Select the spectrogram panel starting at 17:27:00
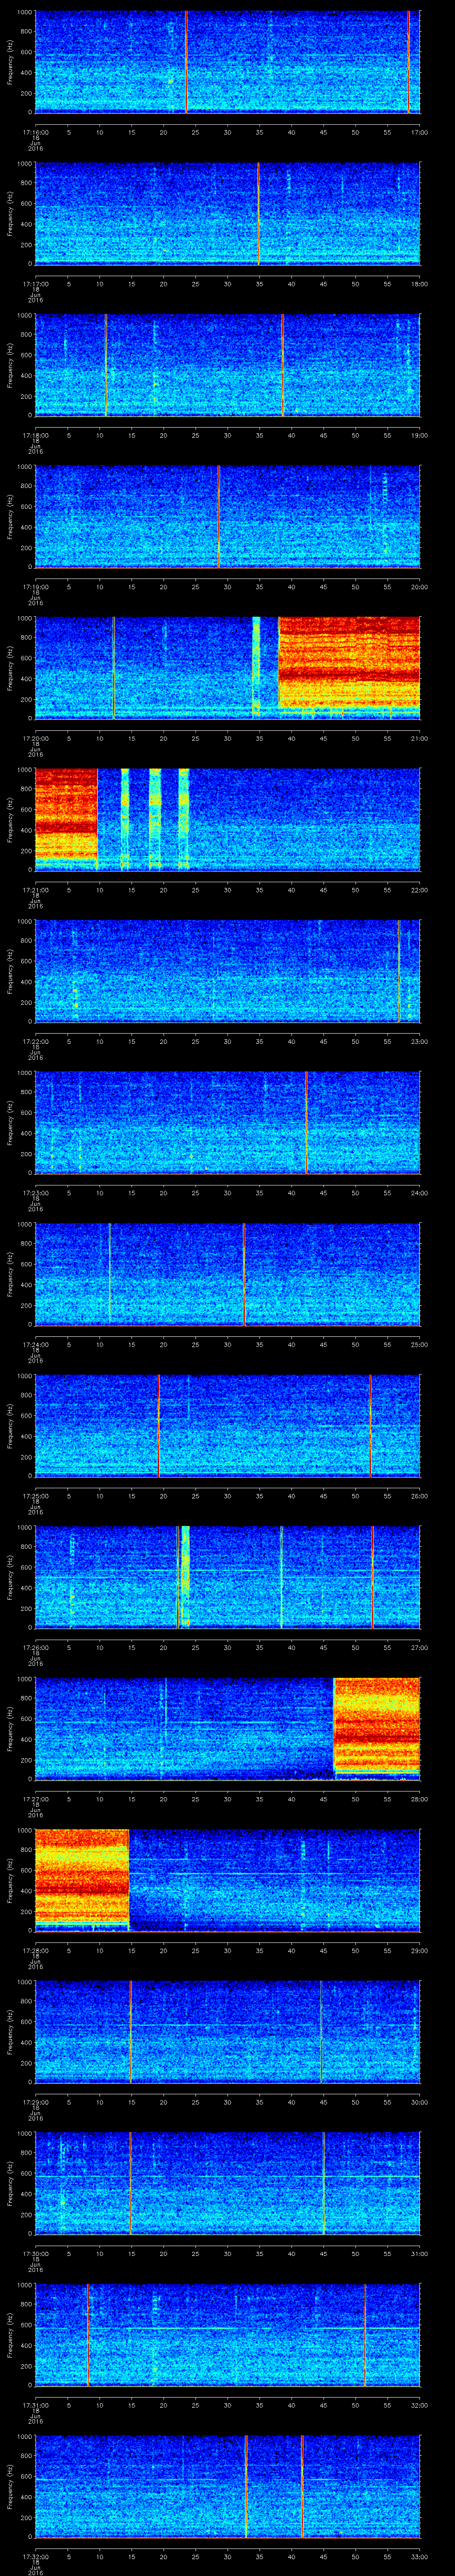The height and width of the screenshot is (2576, 455). click(x=227, y=1729)
